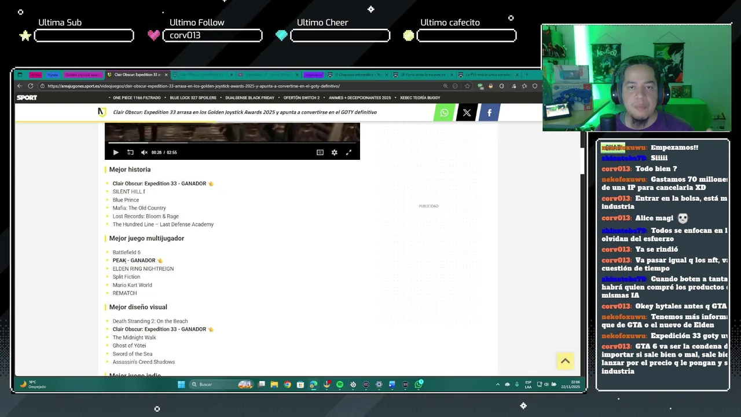
Task: Open 'XEBEC TEORÍA BUGGY' link
Action: 420,98
